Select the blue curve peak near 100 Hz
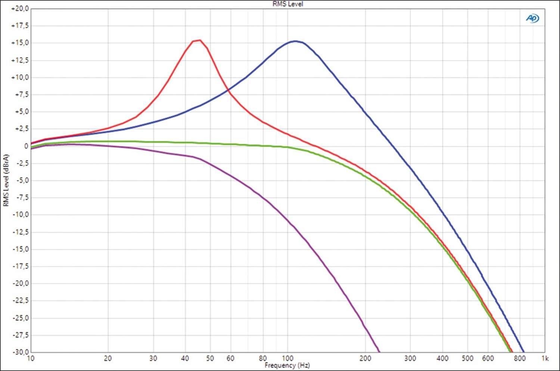The width and height of the screenshot is (560, 371). point(295,41)
